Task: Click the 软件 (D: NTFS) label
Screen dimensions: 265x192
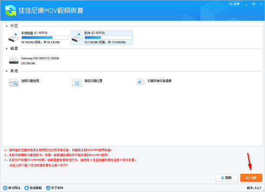Action: point(95,33)
